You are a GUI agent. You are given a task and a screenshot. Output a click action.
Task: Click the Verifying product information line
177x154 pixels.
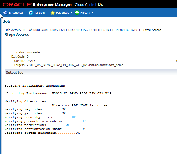click(45, 121)
